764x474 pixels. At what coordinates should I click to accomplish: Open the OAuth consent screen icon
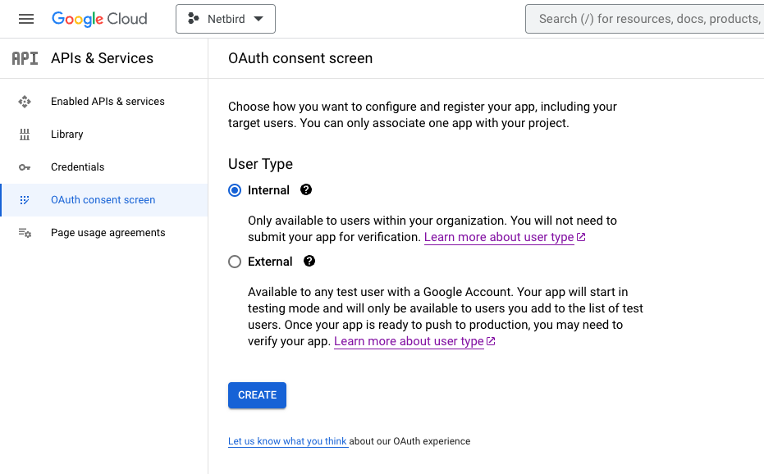(25, 199)
